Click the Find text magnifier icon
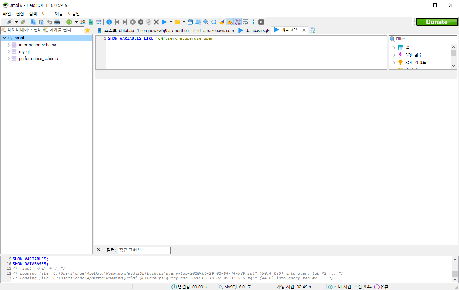Image resolution: width=459 pixels, height=290 pixels. [x=206, y=22]
